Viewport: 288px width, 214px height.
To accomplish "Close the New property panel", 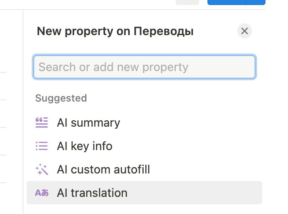I will click(245, 31).
